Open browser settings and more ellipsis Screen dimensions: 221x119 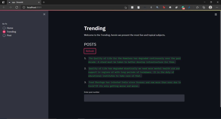click(217, 7)
